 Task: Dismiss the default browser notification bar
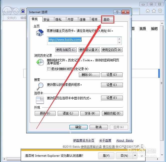pos(142,156)
